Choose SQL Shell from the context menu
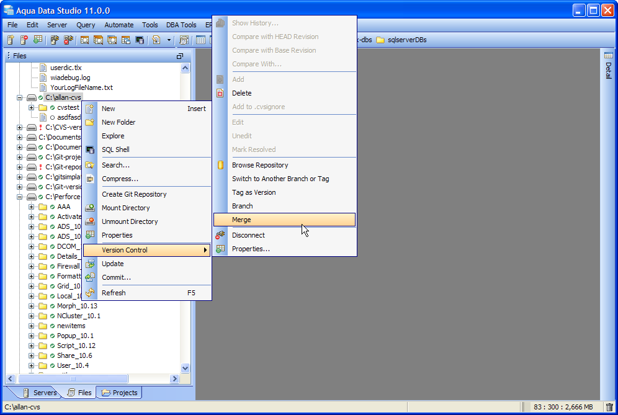Screen dimensions: 618x415 click(146, 149)
